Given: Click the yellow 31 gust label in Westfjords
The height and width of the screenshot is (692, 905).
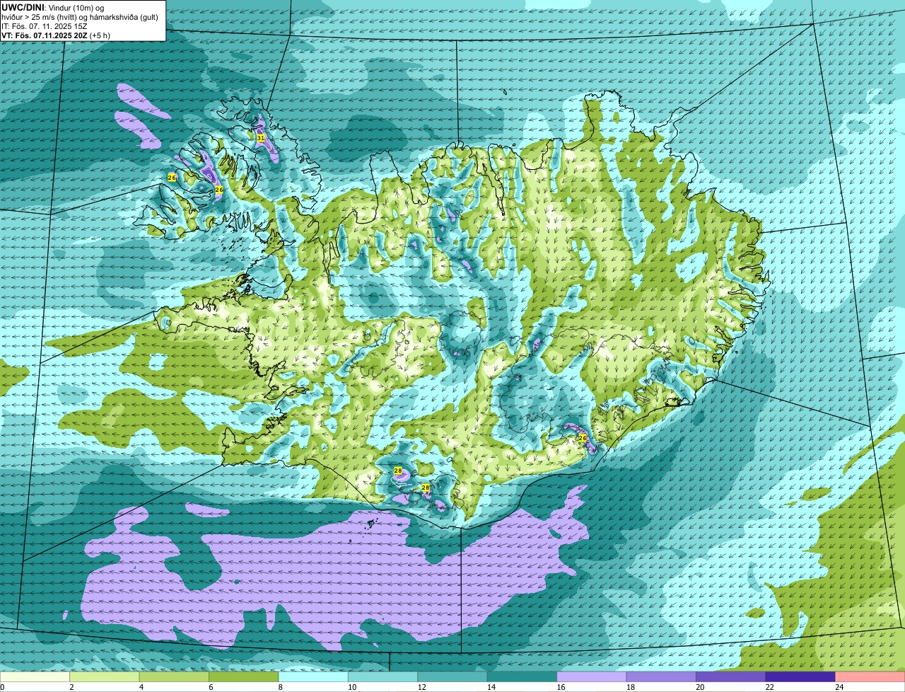Looking at the screenshot, I should coord(260,138).
